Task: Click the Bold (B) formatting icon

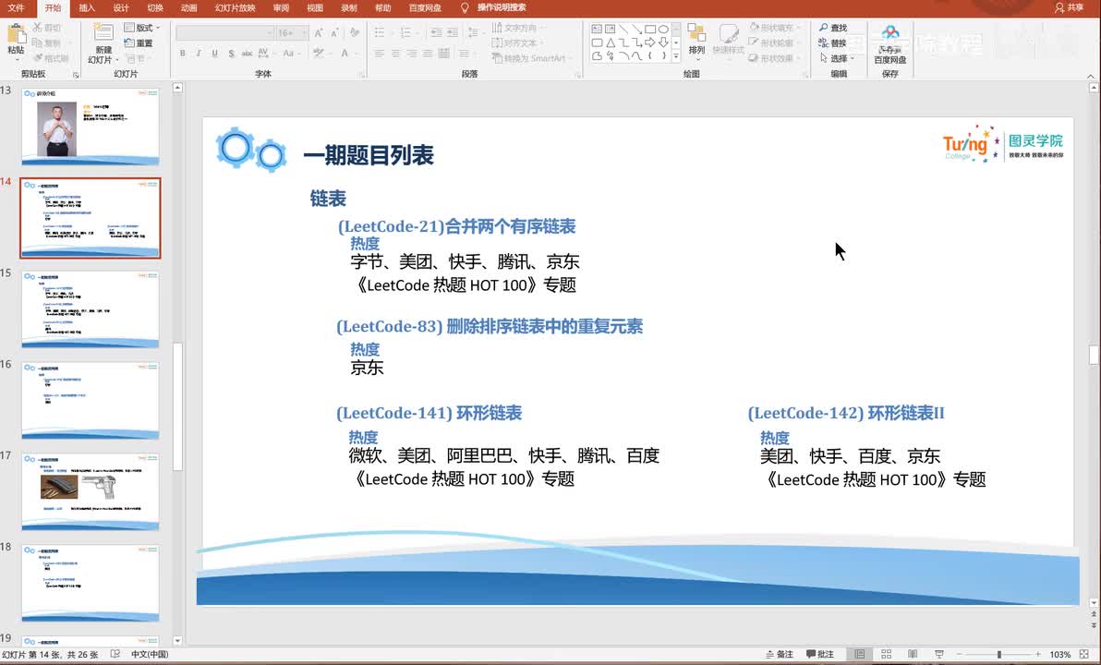Action: [183, 54]
